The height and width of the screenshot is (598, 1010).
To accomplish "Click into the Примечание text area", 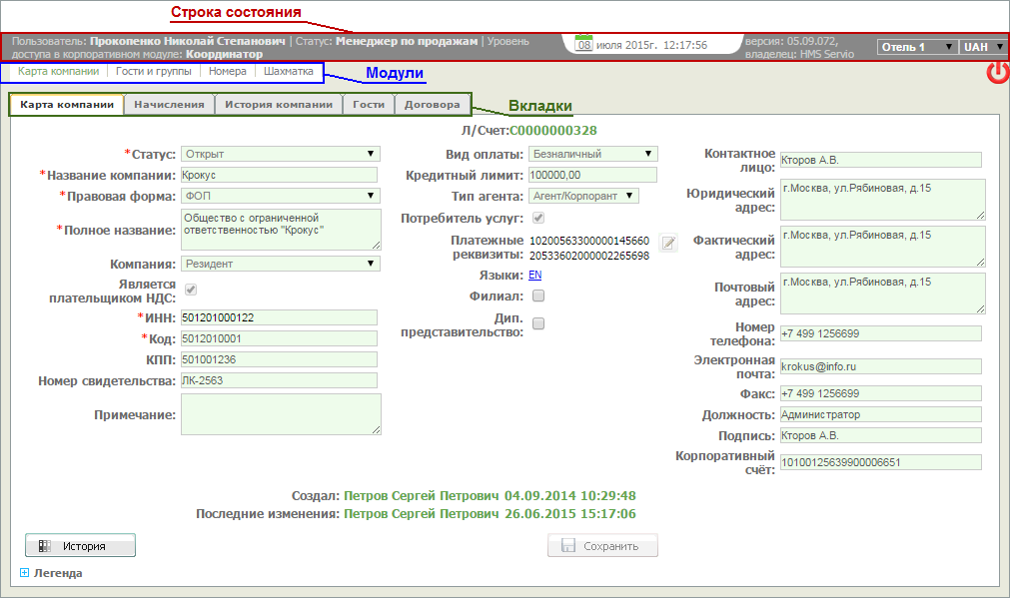I will click(280, 414).
